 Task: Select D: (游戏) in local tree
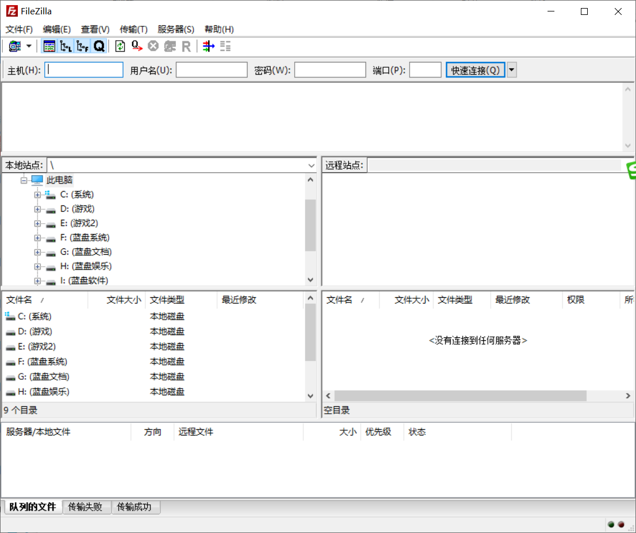point(77,209)
